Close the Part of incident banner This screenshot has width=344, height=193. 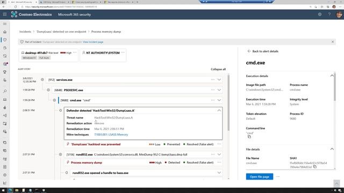pos(333,42)
